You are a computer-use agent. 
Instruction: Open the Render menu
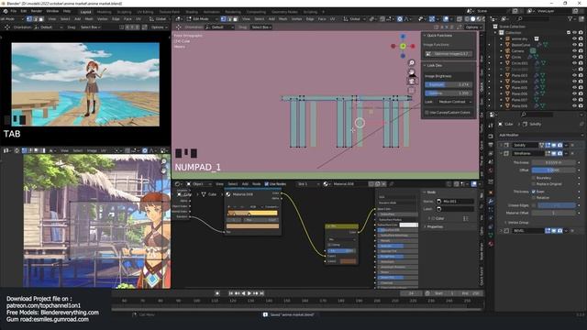point(37,11)
